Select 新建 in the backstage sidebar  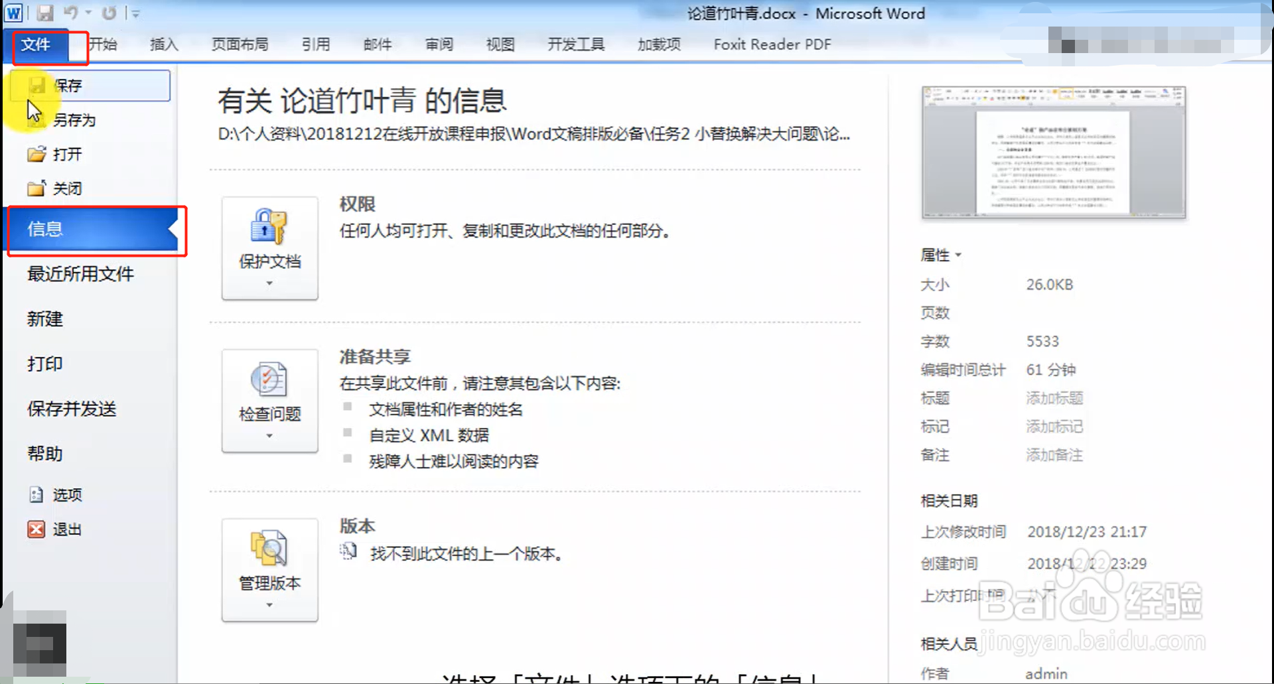pos(45,319)
